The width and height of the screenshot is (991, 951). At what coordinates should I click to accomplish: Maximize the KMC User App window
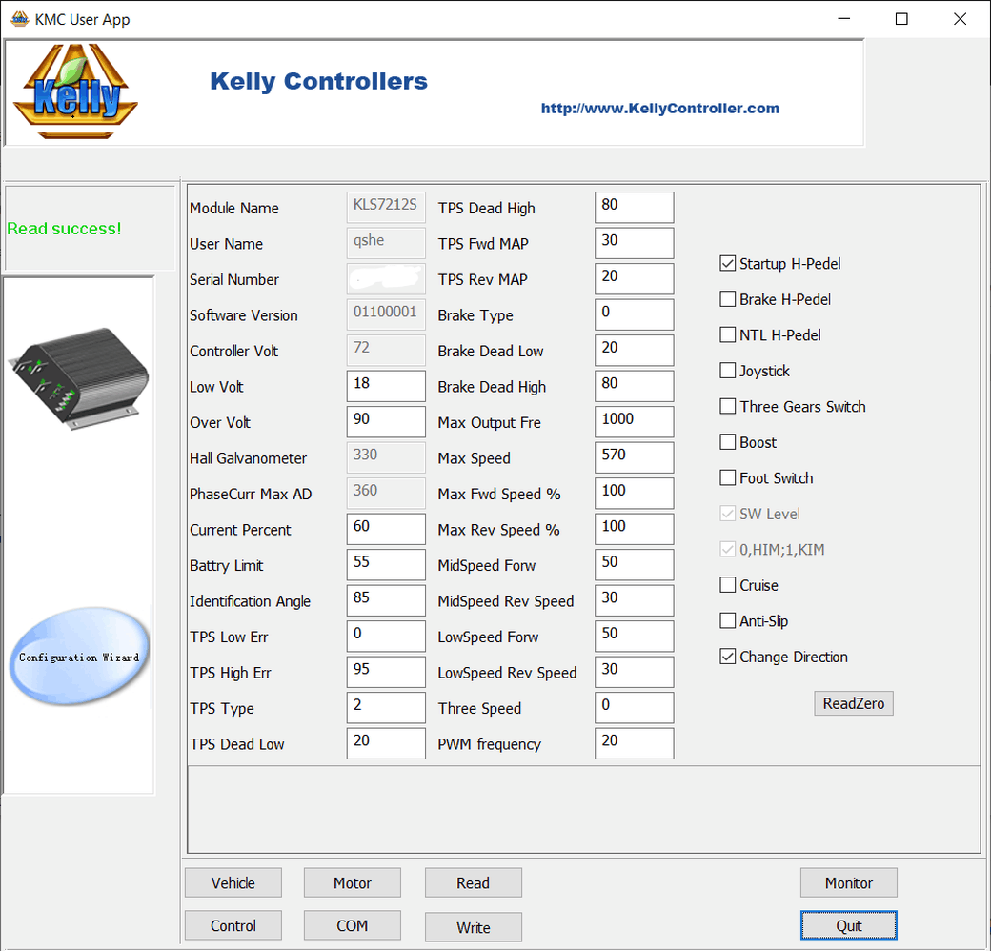901,19
